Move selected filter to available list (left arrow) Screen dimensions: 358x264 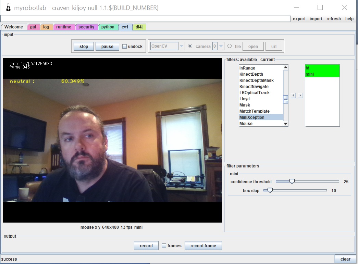(x=293, y=96)
